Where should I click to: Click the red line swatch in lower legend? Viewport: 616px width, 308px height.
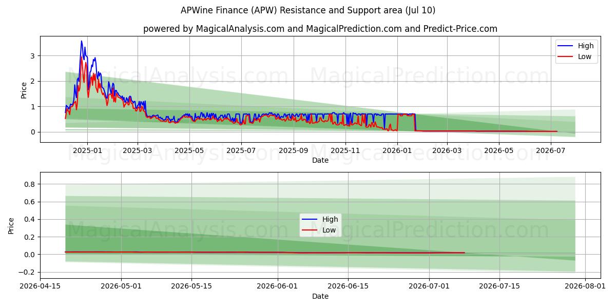point(310,230)
